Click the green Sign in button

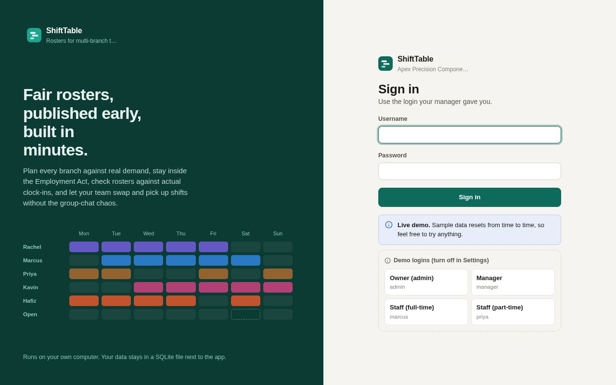coord(470,197)
